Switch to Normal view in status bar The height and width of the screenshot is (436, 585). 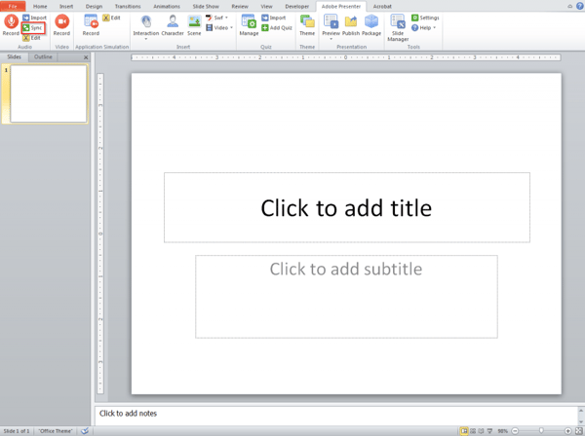[464, 431]
